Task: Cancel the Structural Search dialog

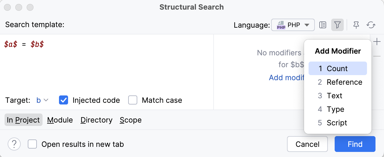Action: tap(307, 144)
